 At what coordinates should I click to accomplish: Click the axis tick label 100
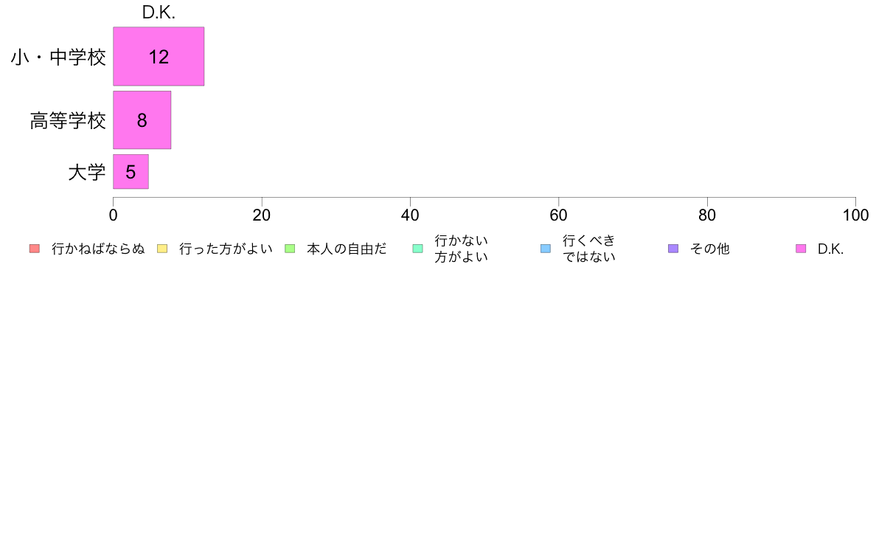(x=855, y=215)
